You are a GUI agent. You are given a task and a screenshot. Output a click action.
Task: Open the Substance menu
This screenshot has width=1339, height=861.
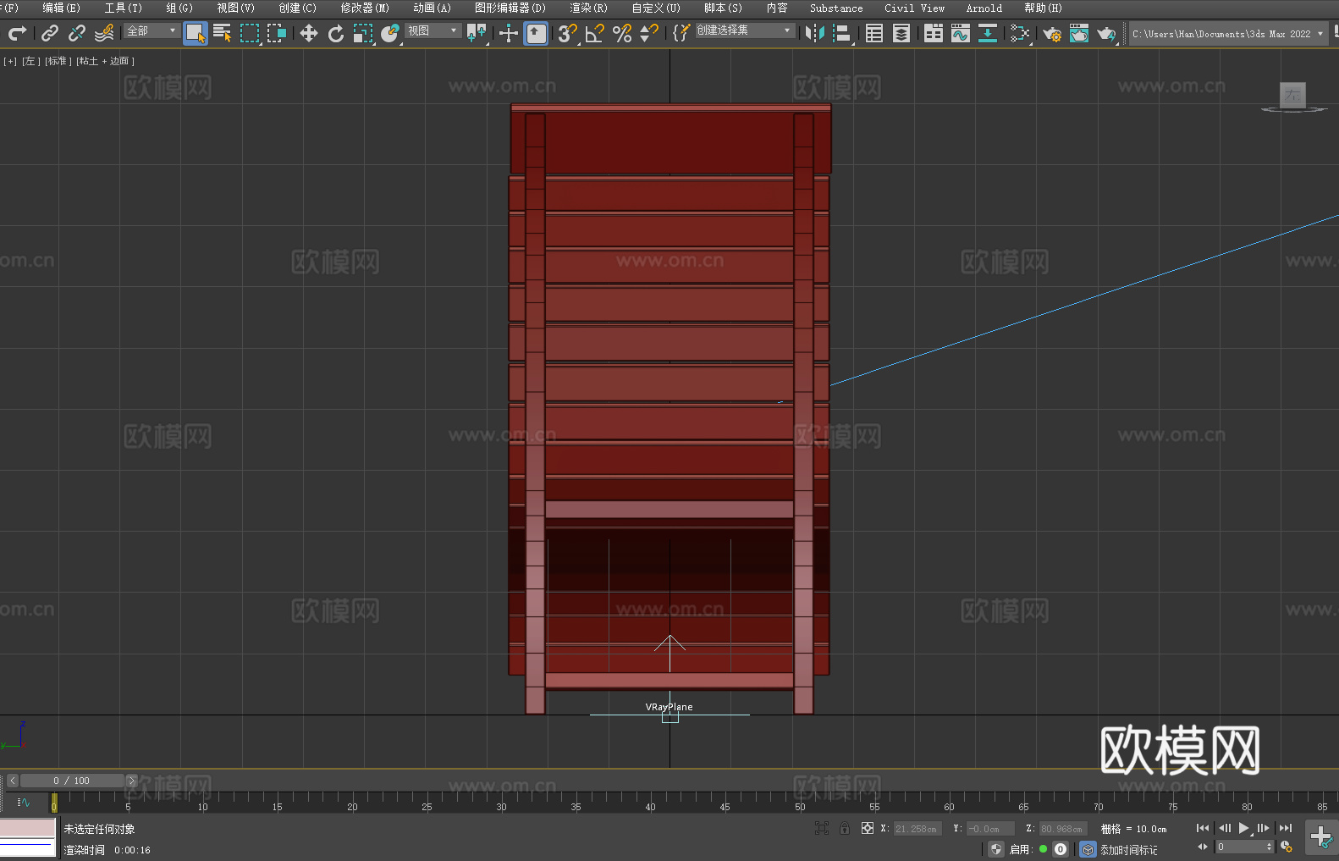click(836, 8)
